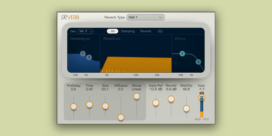Click the Decay slider knob

click(x=137, y=96)
